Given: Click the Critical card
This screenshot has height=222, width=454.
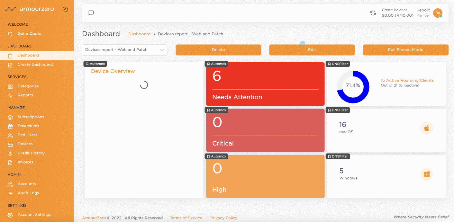Looking at the screenshot, I should coord(265,130).
